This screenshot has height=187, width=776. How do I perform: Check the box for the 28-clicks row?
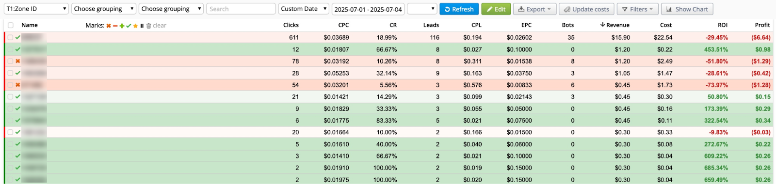point(10,73)
